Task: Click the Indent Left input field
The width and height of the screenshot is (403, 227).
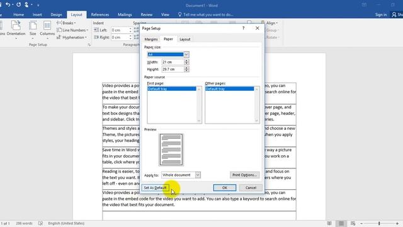Action: coord(120,30)
